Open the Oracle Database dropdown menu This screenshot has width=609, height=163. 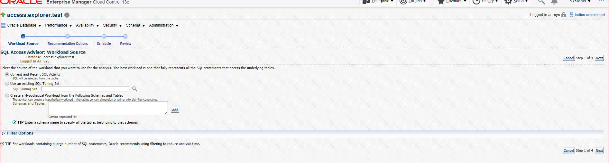click(21, 25)
